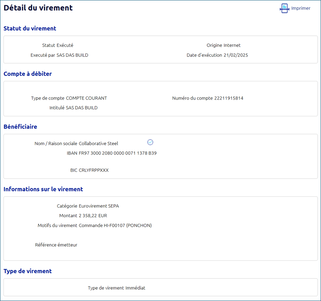321x301 pixels.
Task: Click the amount 2 358,22 EUR
Action: point(93,216)
